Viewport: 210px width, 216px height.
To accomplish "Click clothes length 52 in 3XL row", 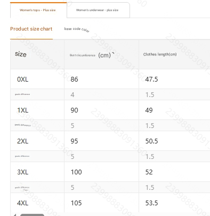I will coord(149,172).
